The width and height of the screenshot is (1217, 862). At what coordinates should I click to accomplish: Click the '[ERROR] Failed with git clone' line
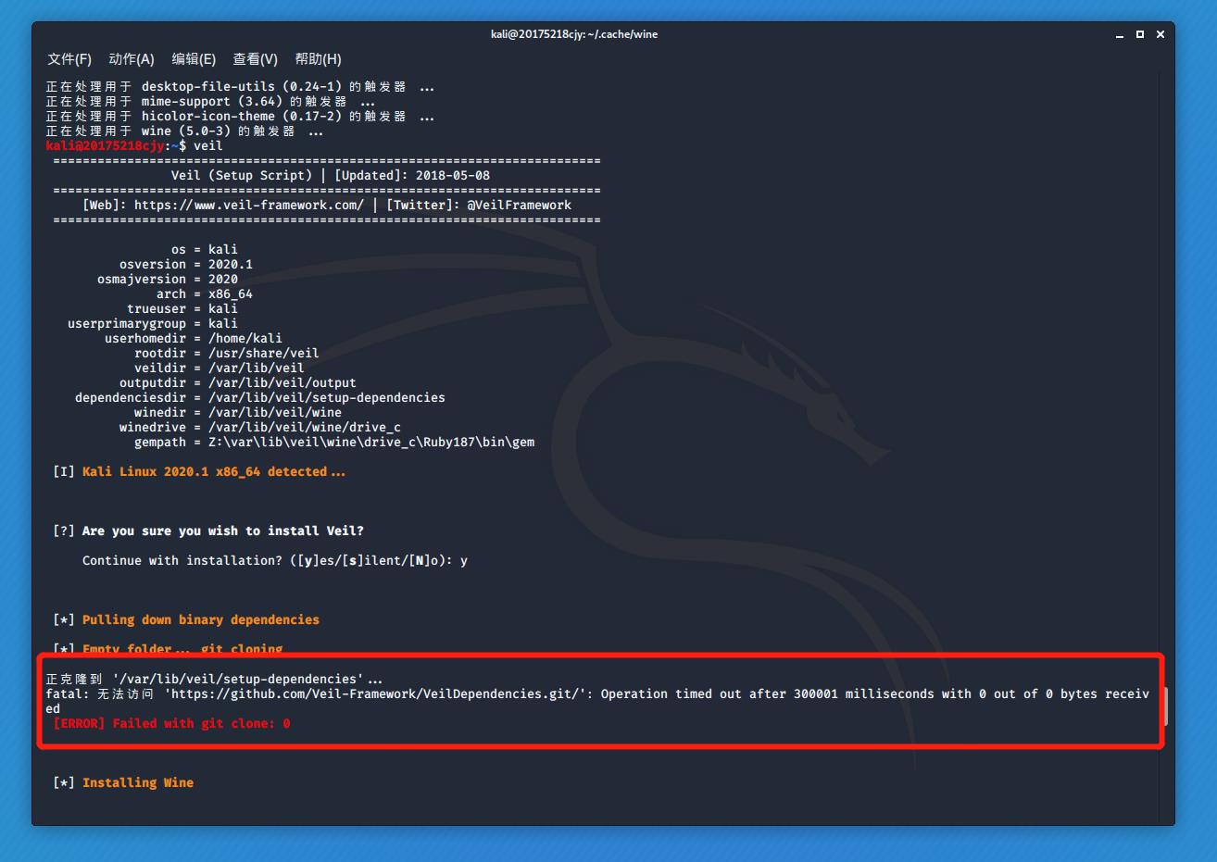[171, 724]
